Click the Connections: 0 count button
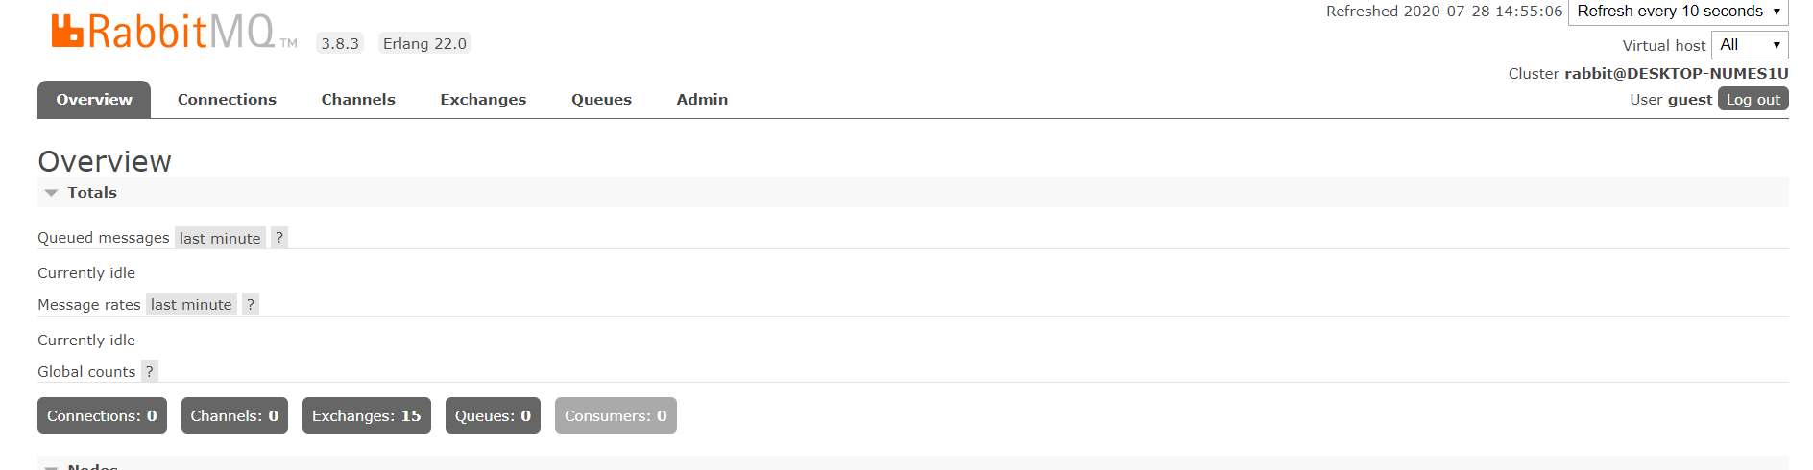The image size is (1813, 470). [x=102, y=416]
